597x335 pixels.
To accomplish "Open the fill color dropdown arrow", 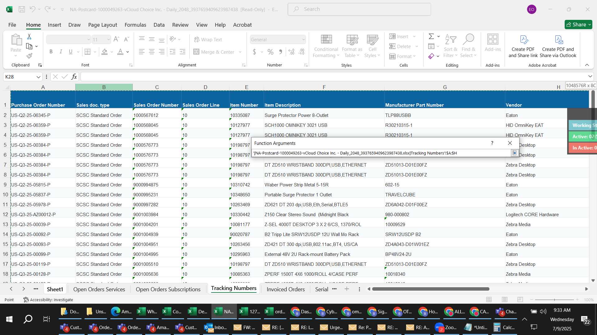I will 112,52.
